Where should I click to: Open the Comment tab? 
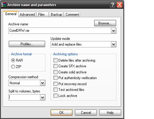tap(72, 14)
